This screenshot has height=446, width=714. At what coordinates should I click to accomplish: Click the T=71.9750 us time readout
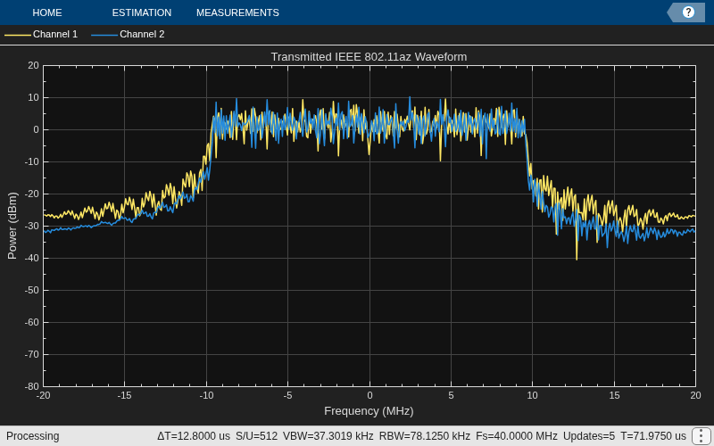pyautogui.click(x=653, y=436)
